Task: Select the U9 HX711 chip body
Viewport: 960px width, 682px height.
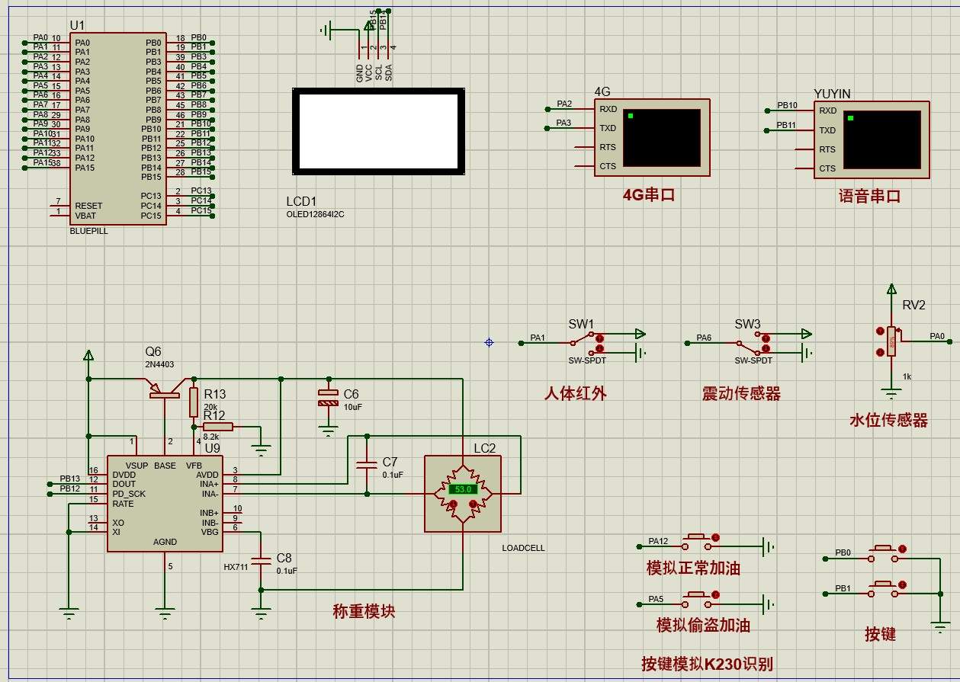Action: pyautogui.click(x=165, y=504)
